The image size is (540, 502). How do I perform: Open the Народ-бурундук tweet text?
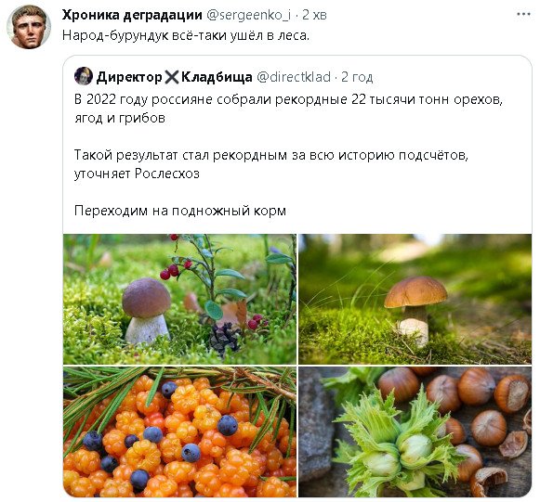tap(186, 35)
